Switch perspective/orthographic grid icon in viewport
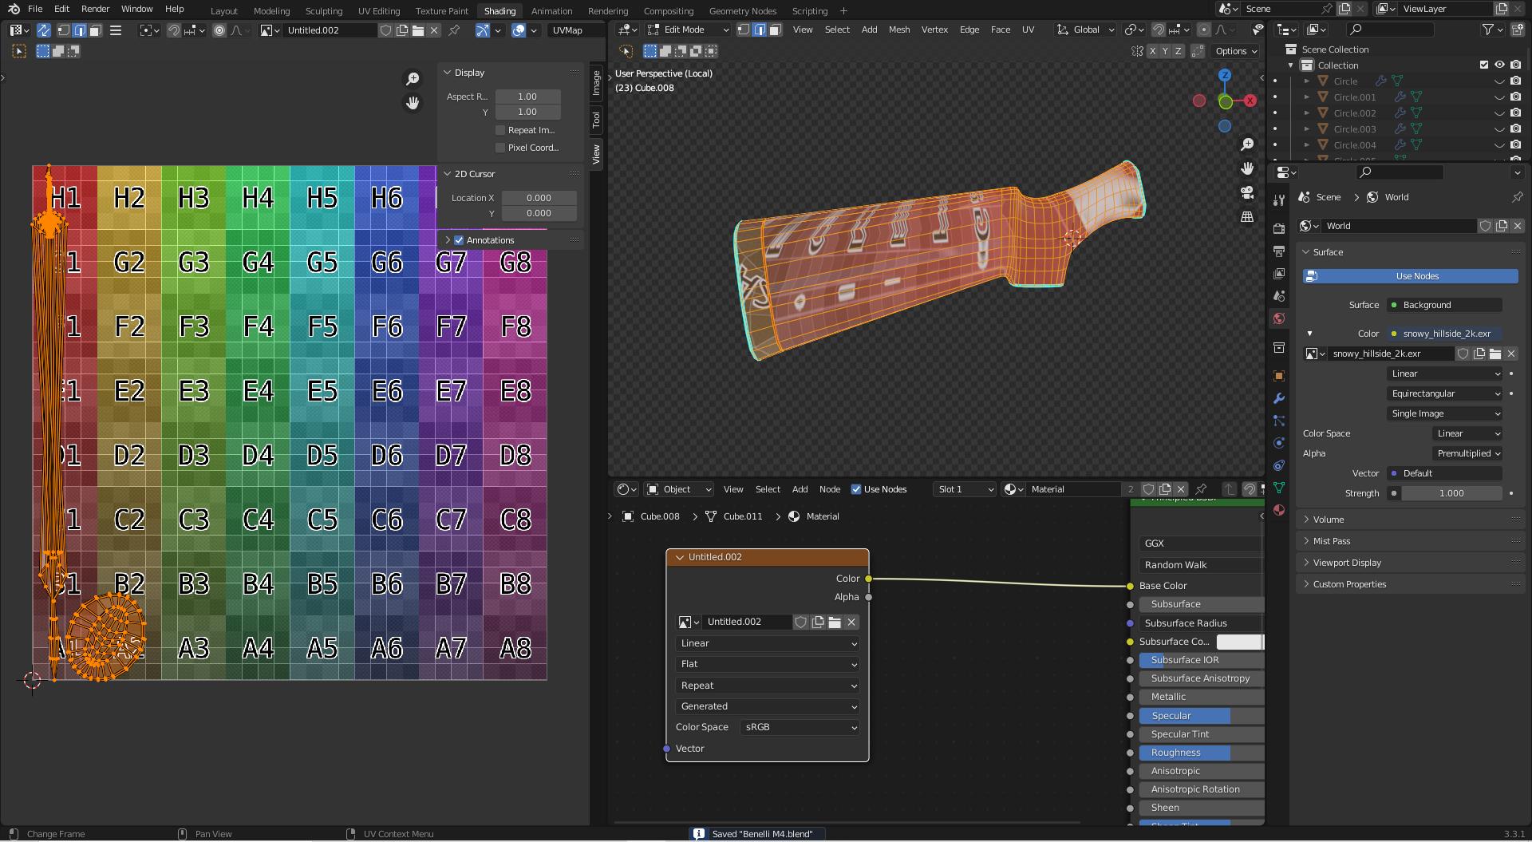1532x842 pixels. (x=1247, y=216)
